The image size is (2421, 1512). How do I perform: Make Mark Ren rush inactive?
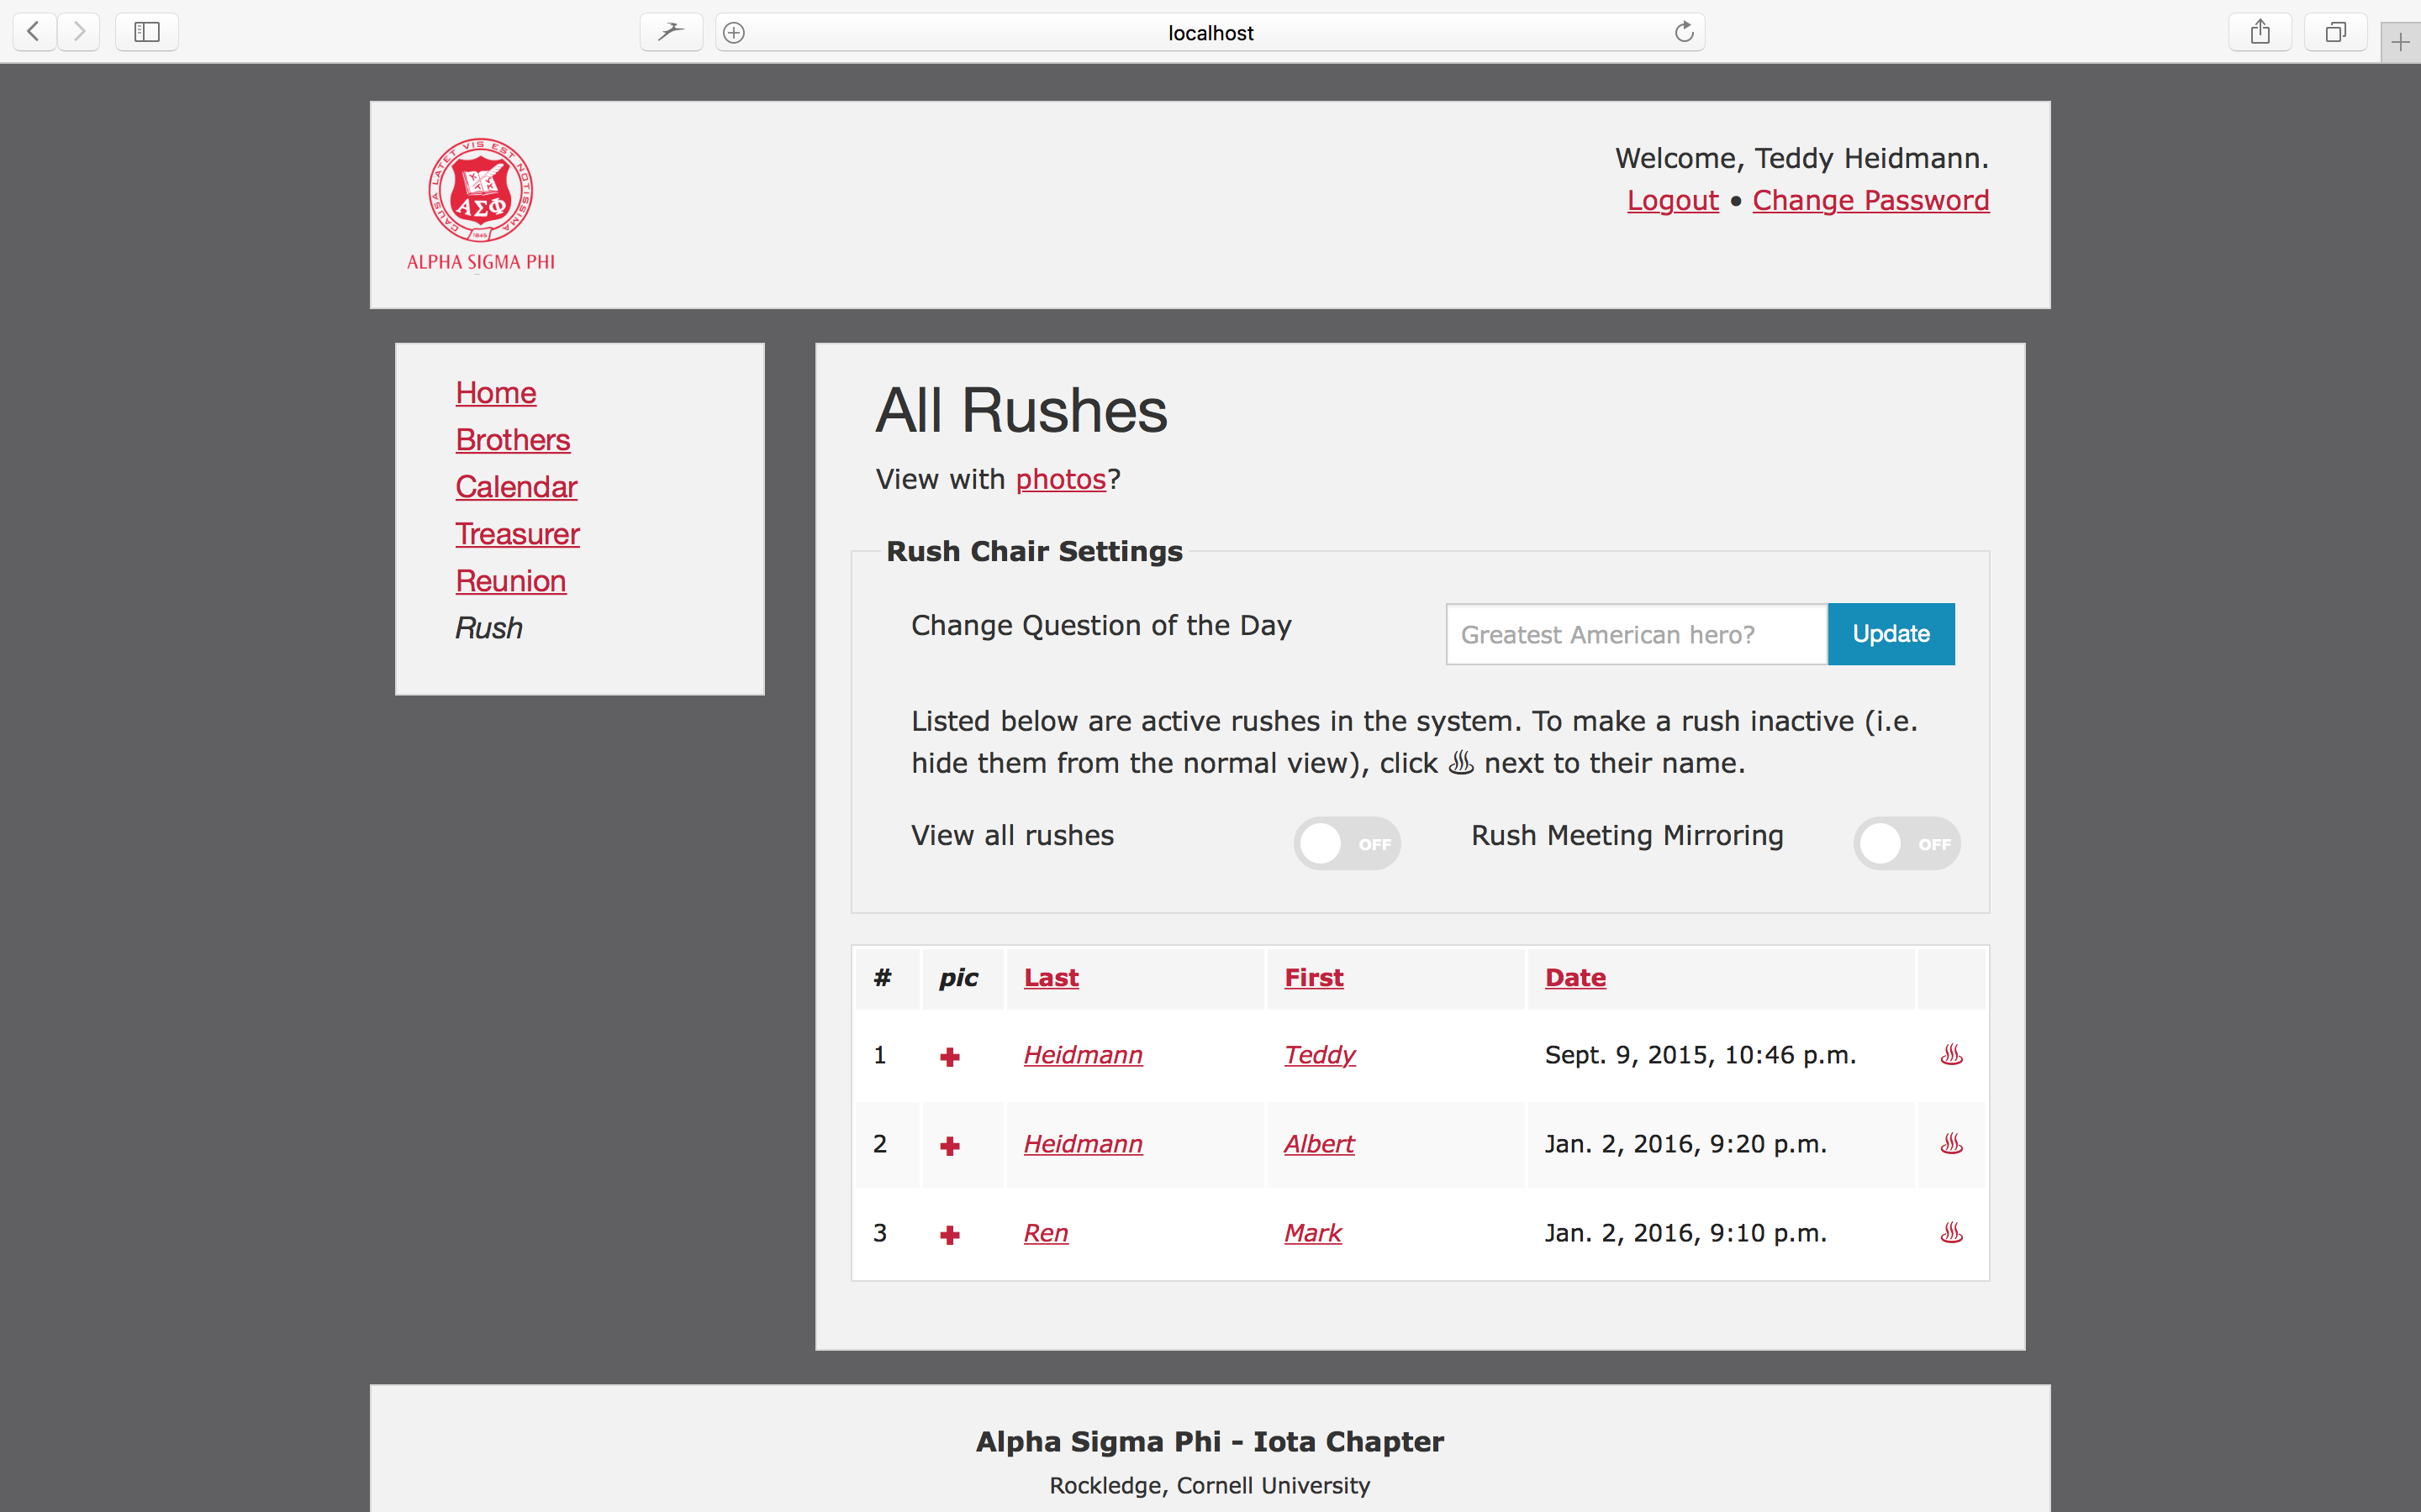pos(1951,1233)
